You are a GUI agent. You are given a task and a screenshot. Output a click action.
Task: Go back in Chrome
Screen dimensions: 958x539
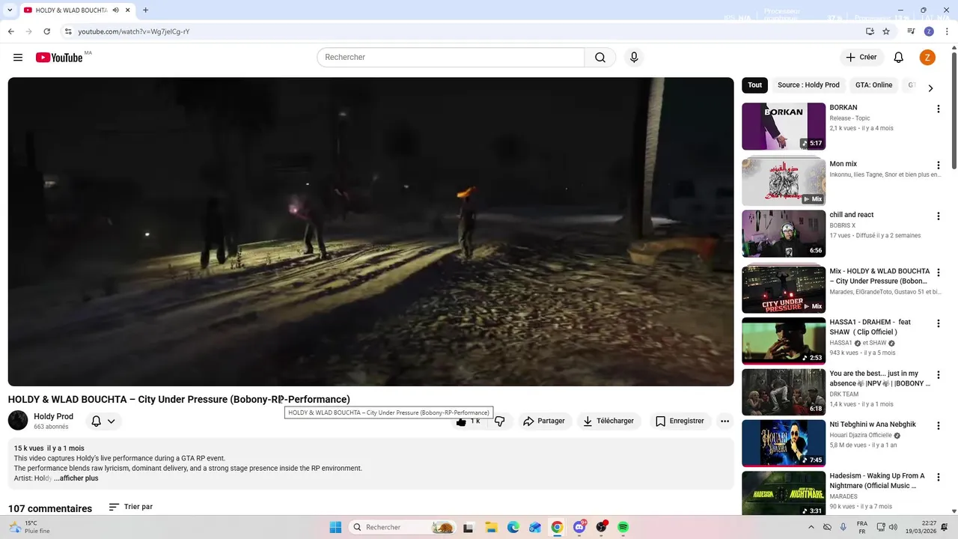10,31
